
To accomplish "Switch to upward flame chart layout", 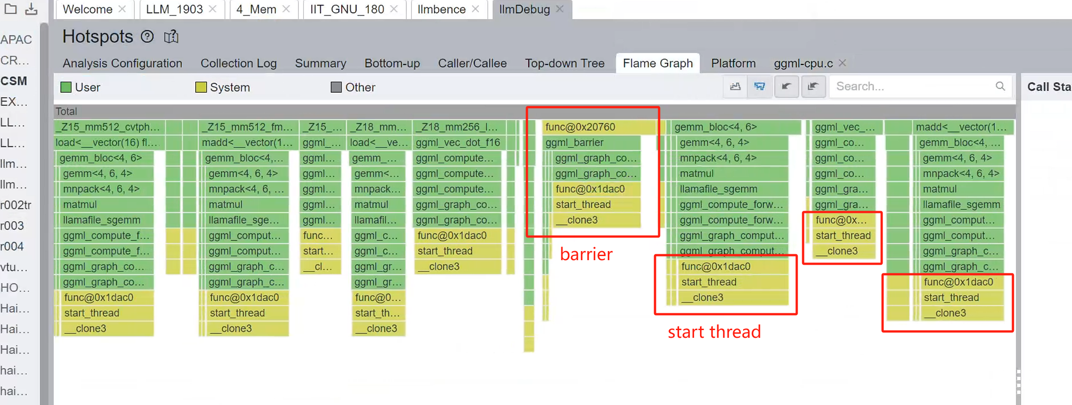I will pos(735,86).
